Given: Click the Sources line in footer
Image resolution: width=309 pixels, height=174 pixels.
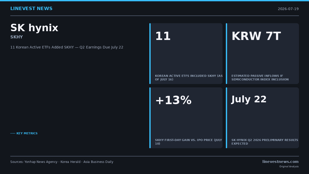Looking at the screenshot, I should (62, 162).
